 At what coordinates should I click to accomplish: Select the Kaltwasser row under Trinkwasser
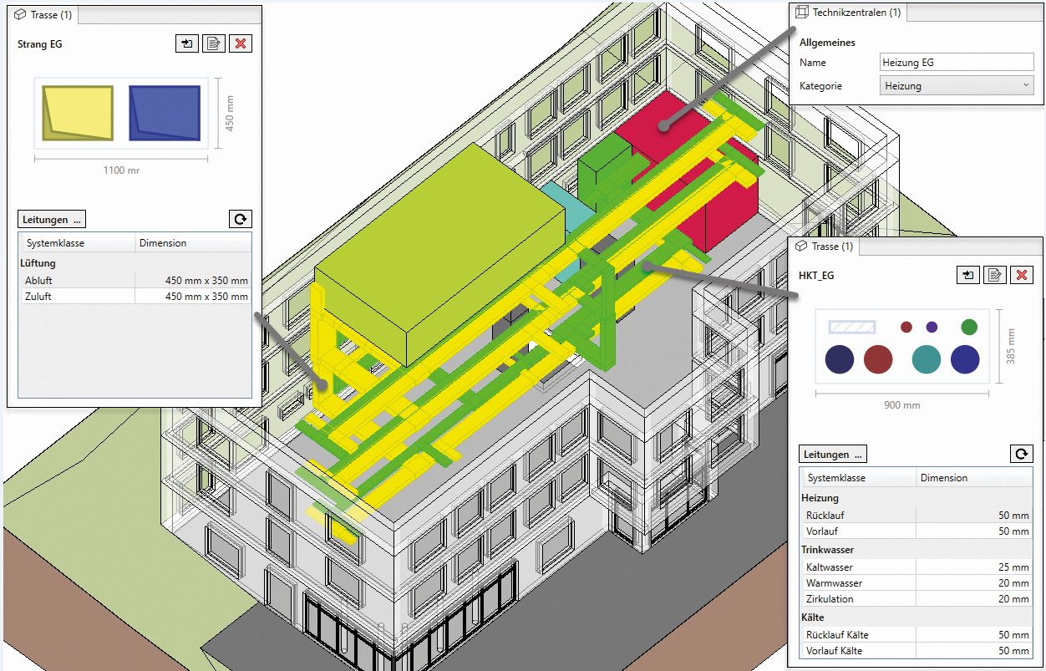[917, 567]
